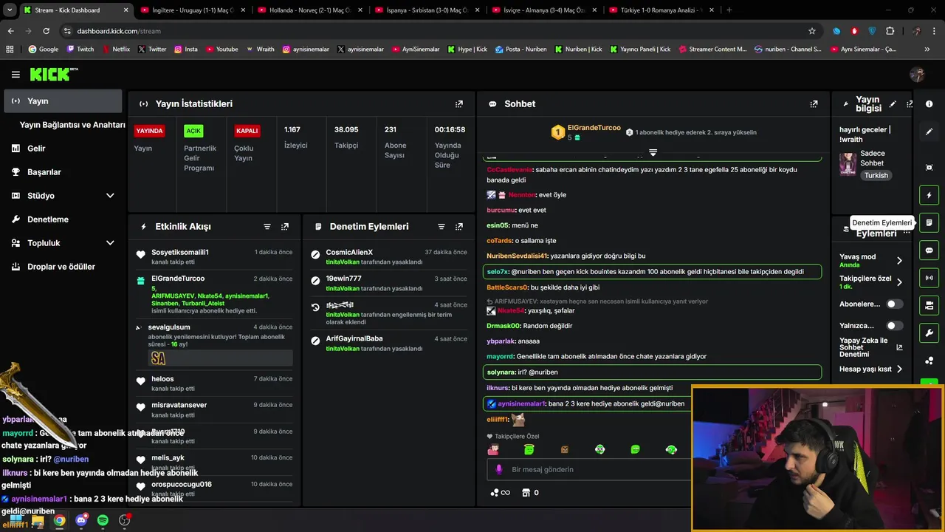Bookmark this page with the star icon
Screen dimensions: 945x532
pos(812,31)
